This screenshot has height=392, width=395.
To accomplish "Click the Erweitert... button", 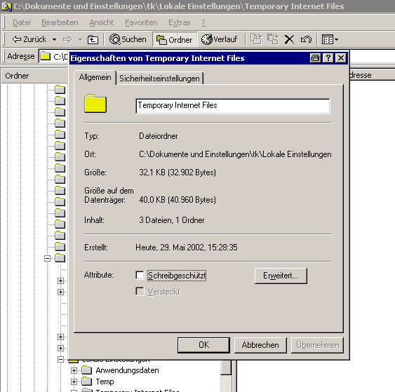I will click(281, 276).
